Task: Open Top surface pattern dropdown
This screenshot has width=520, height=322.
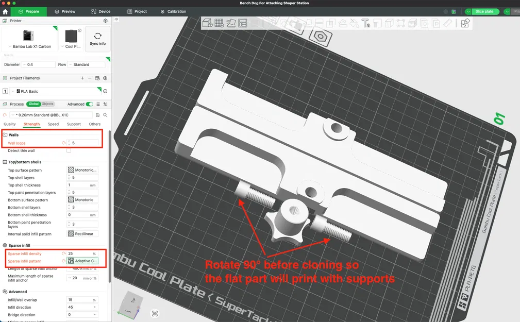Action: point(82,170)
